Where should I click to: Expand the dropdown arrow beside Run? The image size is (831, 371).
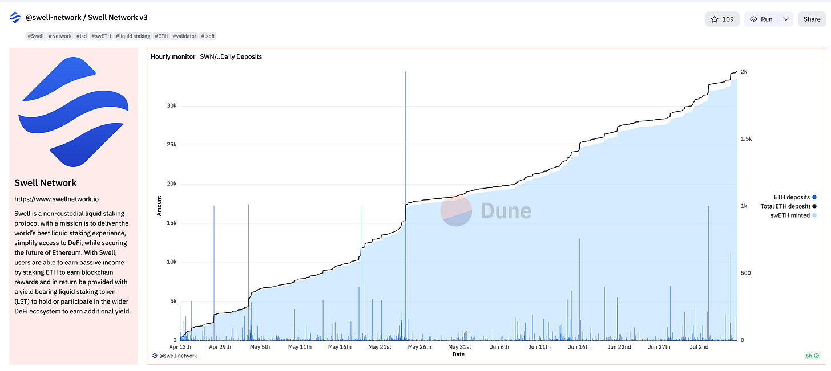(x=786, y=19)
